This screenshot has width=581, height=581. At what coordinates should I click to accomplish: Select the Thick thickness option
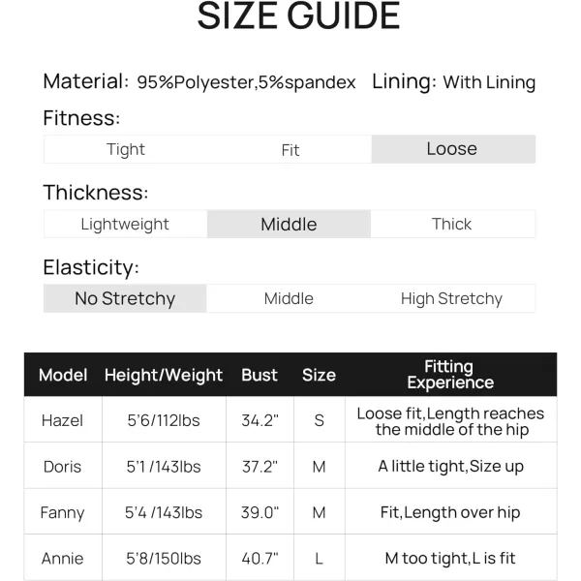pos(452,224)
